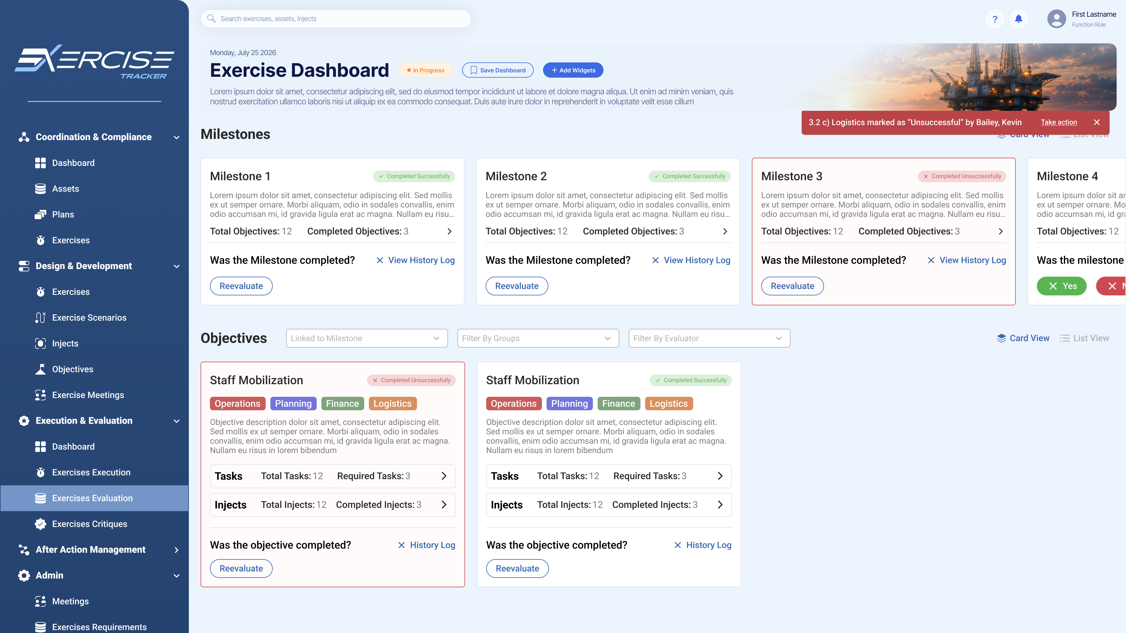Collapse Execution & Evaluation section
This screenshot has height=633, width=1126.
tap(177, 421)
